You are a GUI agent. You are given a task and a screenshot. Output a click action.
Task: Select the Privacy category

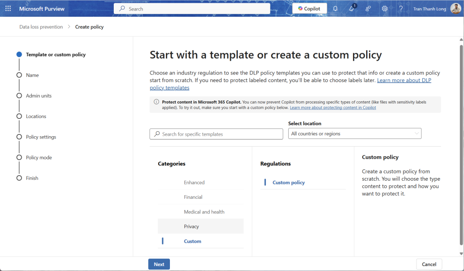[x=192, y=227]
